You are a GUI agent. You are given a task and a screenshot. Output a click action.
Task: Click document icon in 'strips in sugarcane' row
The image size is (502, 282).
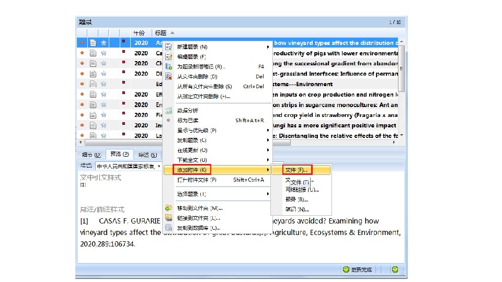pos(93,104)
